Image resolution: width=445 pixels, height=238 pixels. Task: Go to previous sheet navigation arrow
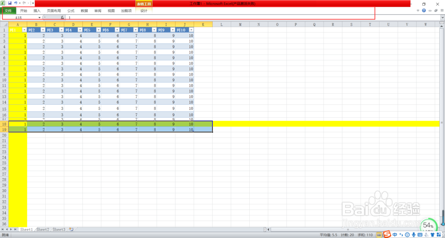(x=7, y=229)
